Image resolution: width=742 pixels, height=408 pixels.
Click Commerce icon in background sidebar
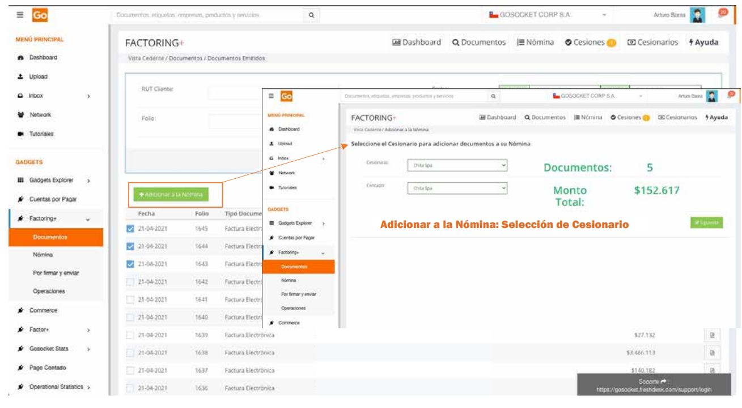click(21, 311)
